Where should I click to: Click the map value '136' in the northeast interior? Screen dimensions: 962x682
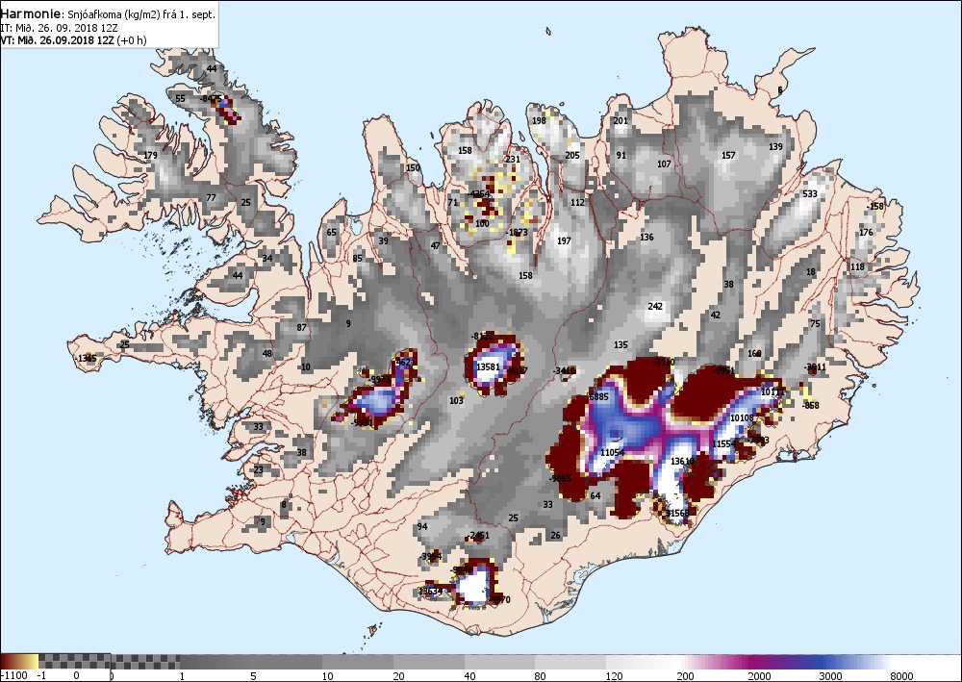tap(646, 237)
